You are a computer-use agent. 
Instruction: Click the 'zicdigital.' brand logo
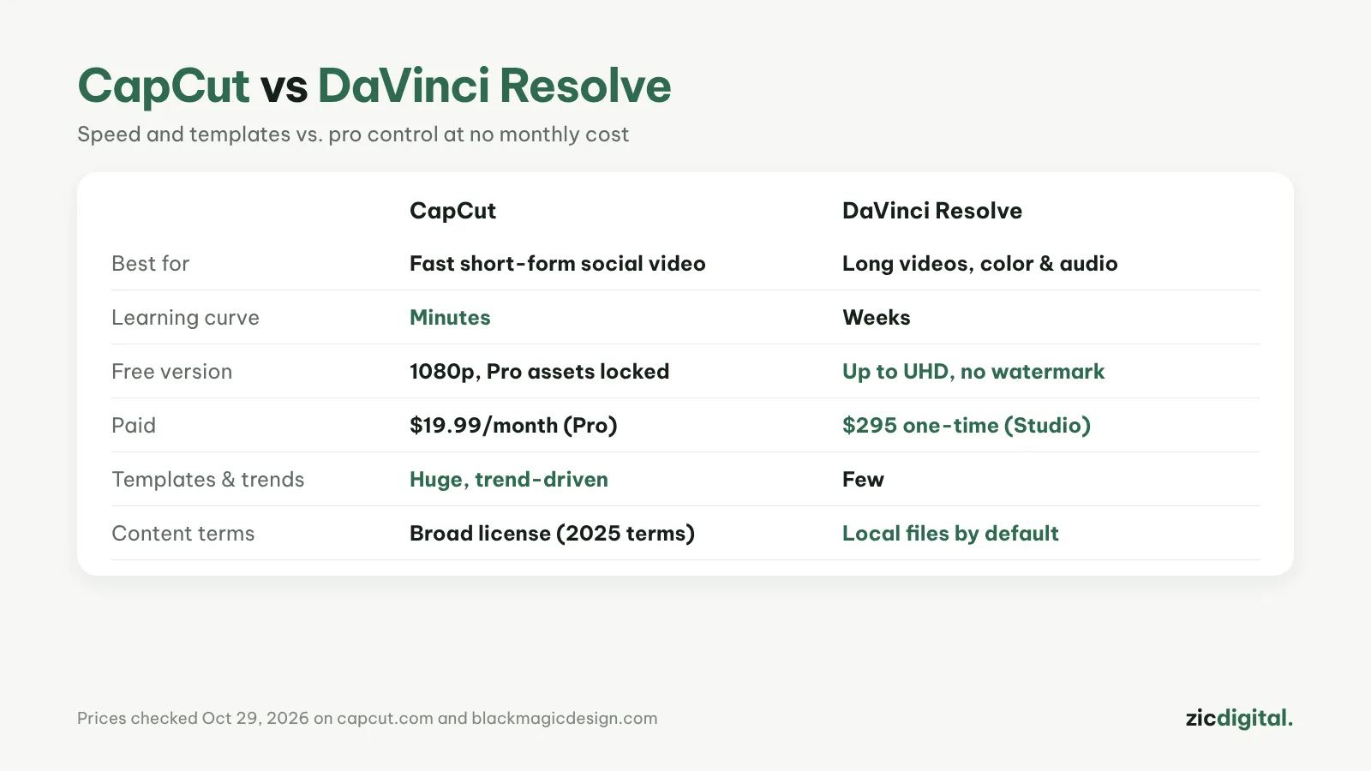(1239, 718)
